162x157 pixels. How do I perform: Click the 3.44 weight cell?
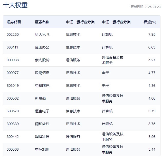(152, 149)
